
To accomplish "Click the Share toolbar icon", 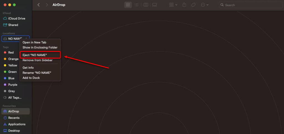I will pyautogui.click(x=184, y=5).
